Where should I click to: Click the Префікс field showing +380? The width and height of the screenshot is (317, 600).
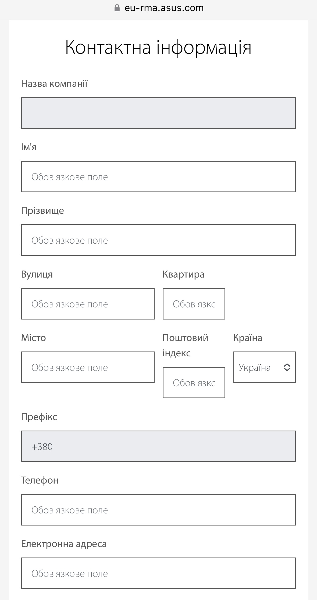[158, 446]
